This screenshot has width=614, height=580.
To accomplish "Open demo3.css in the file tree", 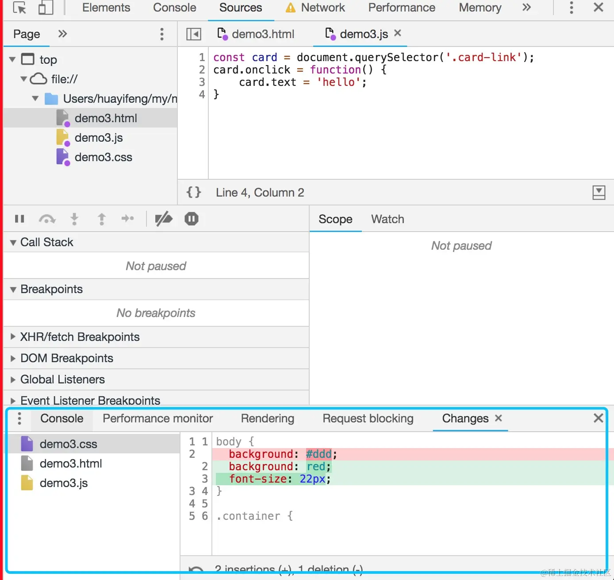I will (90, 157).
